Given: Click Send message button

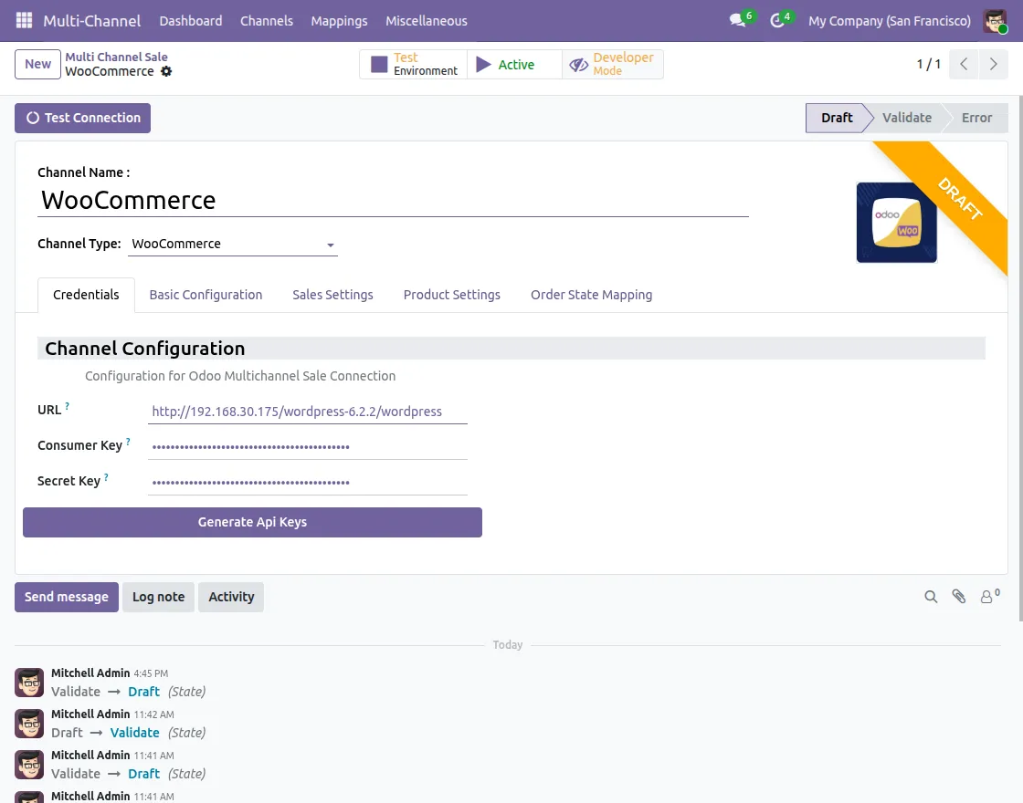Looking at the screenshot, I should (67, 597).
